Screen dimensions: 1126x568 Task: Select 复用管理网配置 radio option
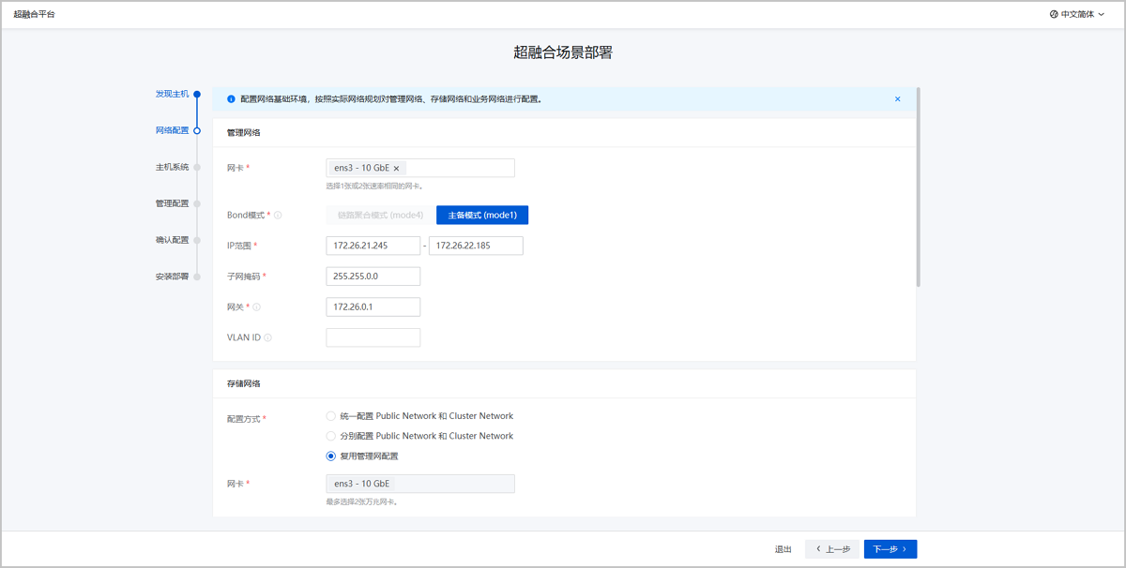[x=330, y=456]
